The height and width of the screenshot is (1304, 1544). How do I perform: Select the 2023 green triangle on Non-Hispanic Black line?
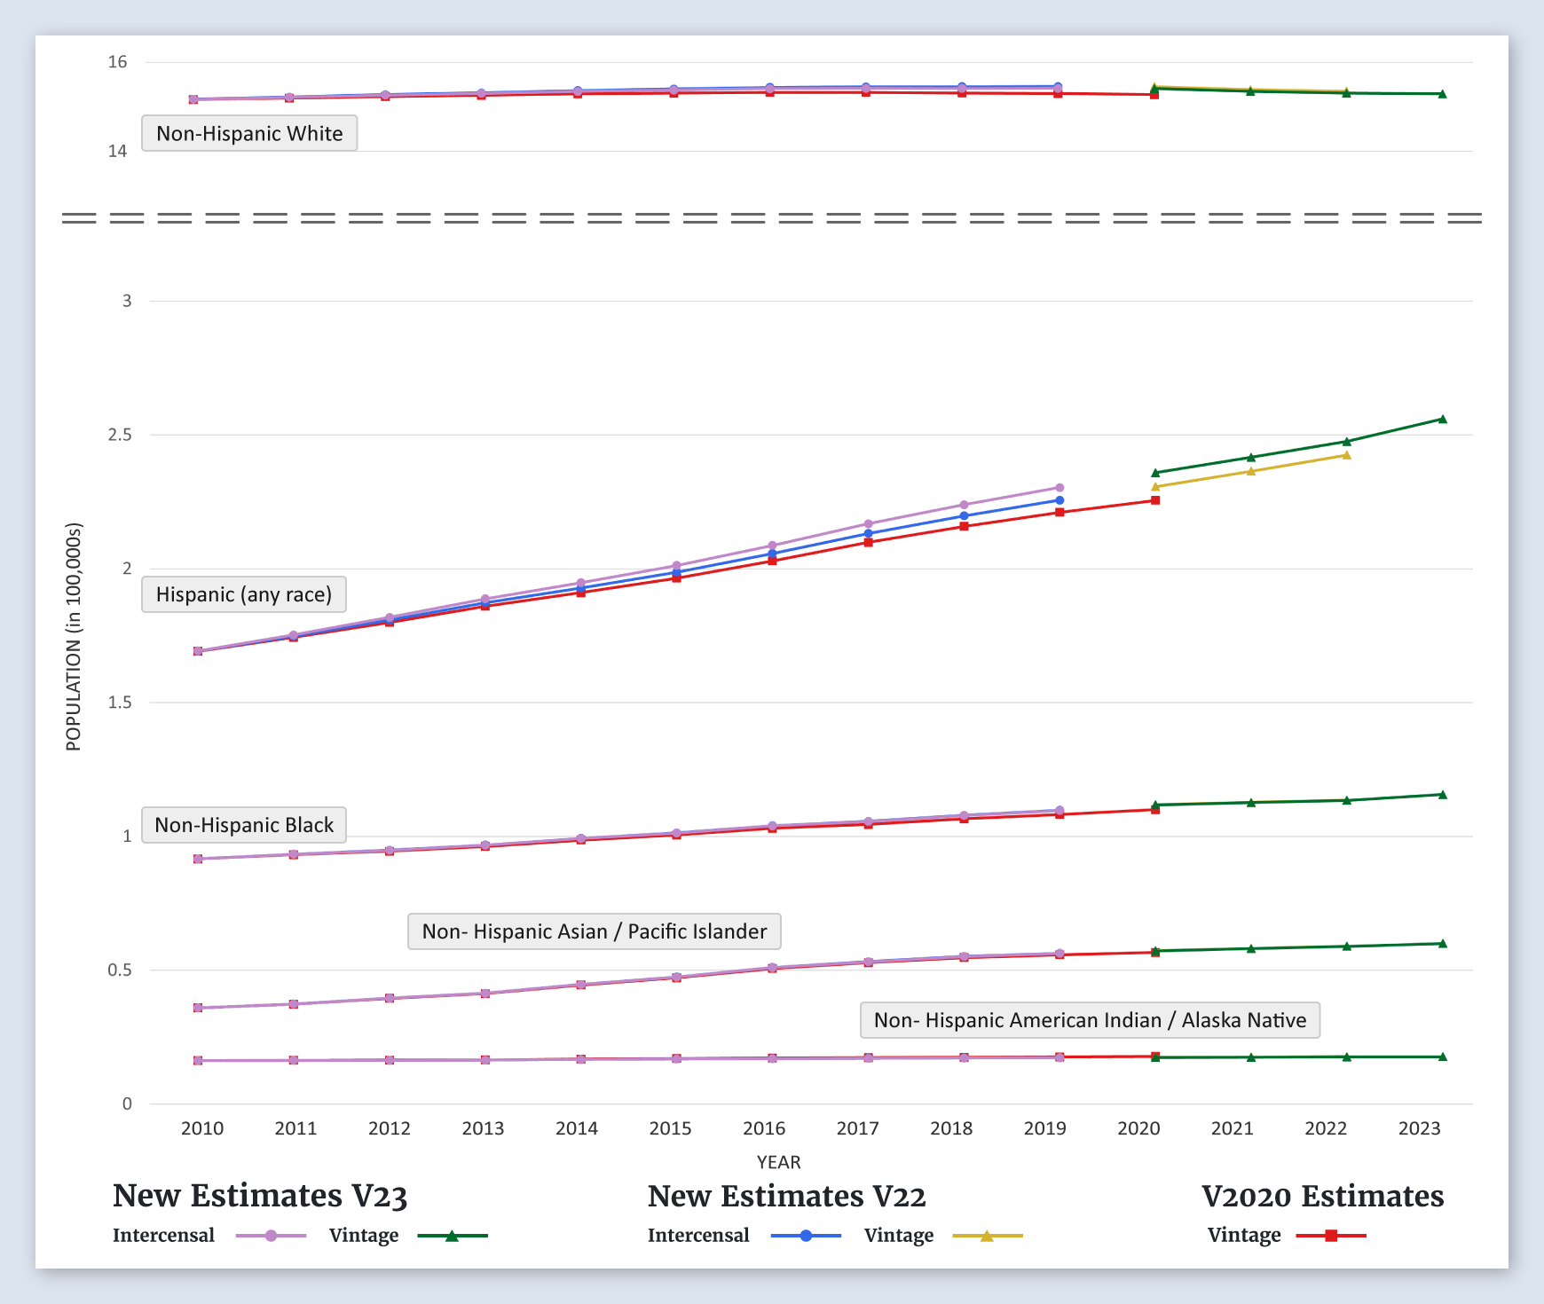click(x=1442, y=795)
